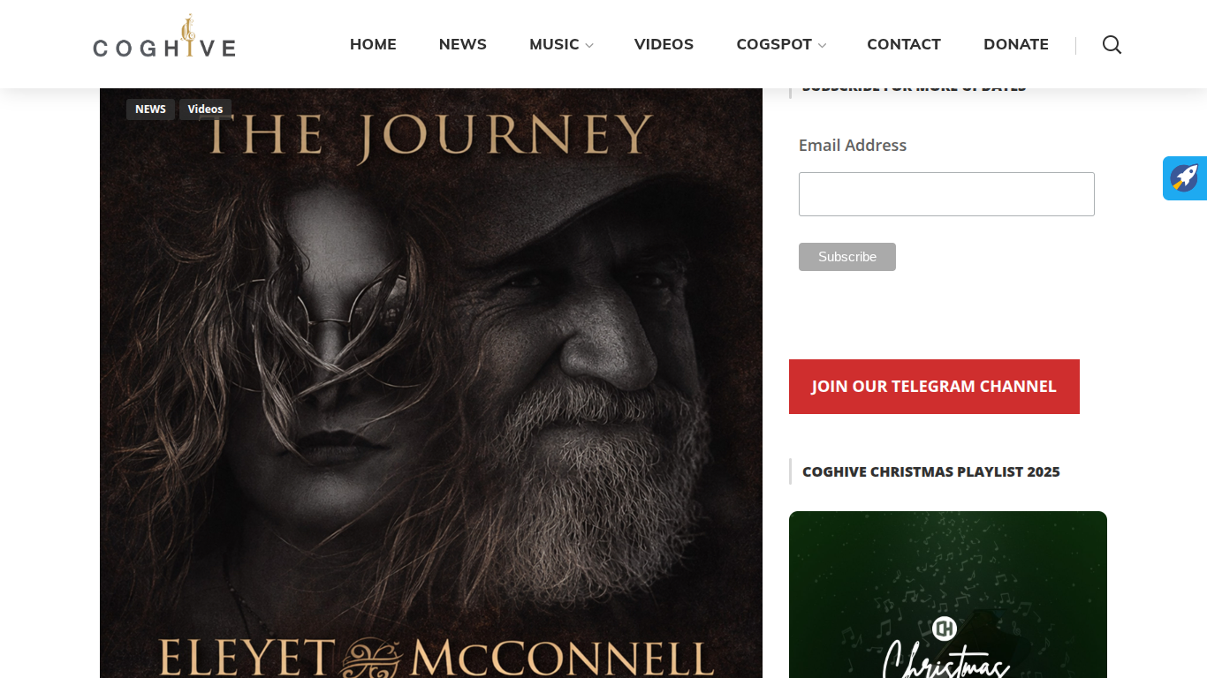Open the Christmas playlist thumbnail
The height and width of the screenshot is (678, 1207).
(x=948, y=594)
